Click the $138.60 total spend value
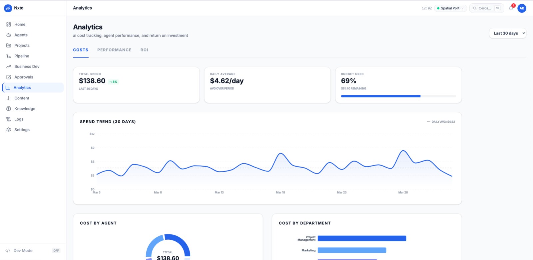 92,81
